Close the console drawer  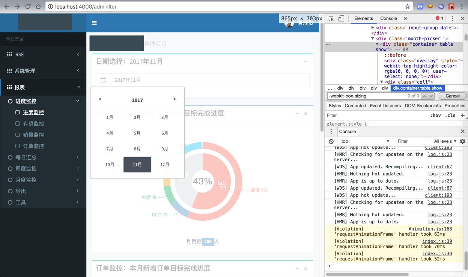[x=462, y=131]
